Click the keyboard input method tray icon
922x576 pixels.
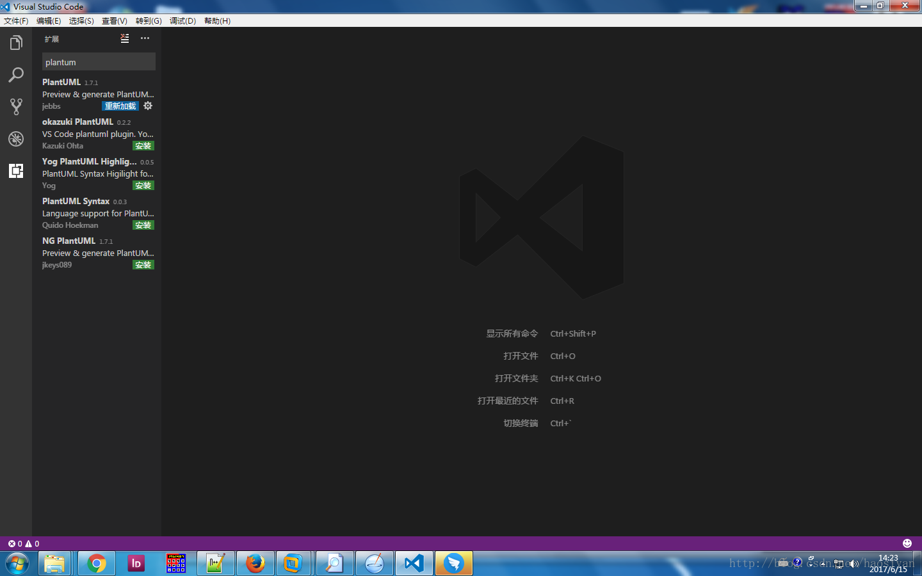[782, 563]
